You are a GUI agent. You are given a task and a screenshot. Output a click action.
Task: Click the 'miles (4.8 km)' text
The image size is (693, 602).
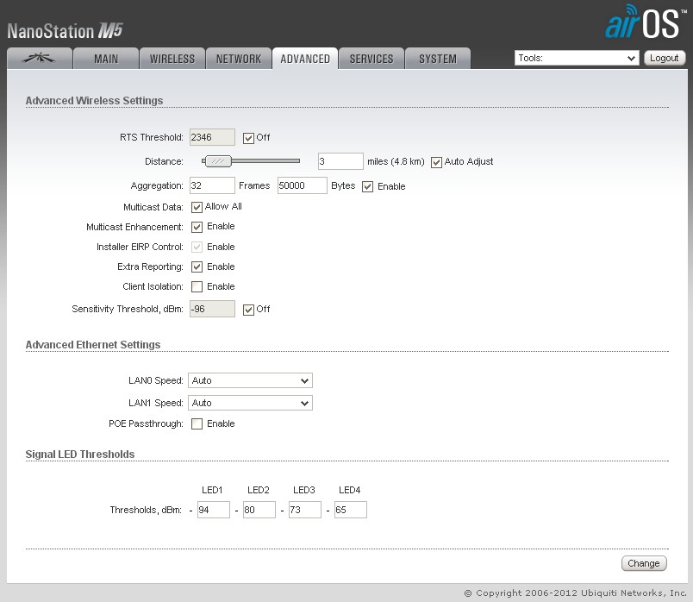click(396, 161)
